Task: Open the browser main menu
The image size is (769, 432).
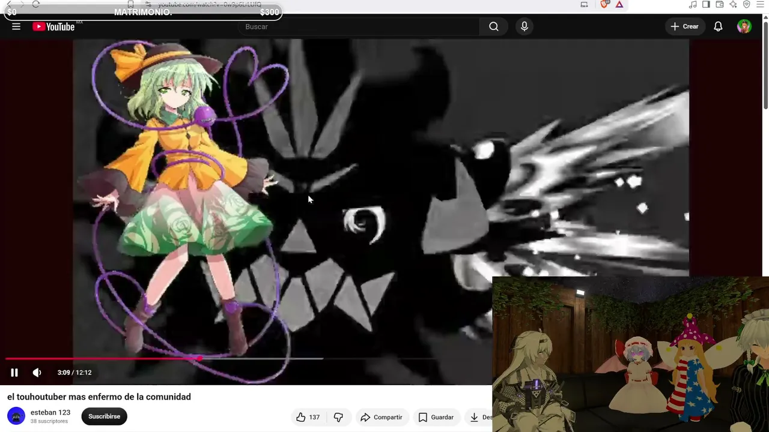Action: pyautogui.click(x=761, y=5)
